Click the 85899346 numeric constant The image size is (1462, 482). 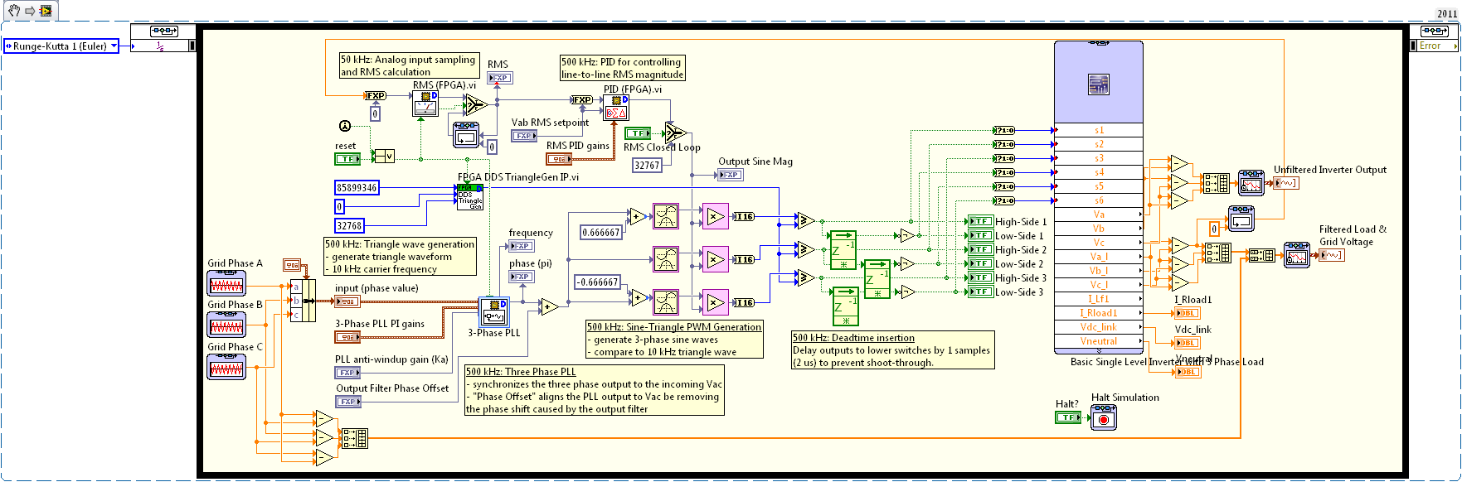357,188
